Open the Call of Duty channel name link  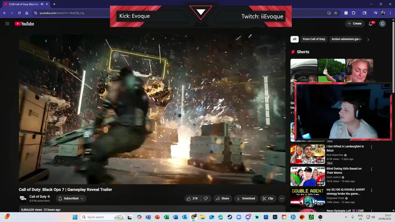[x=38, y=197]
